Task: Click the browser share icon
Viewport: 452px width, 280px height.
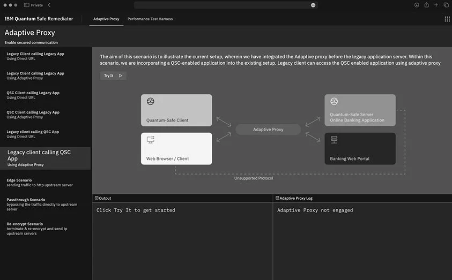Action: click(x=426, y=5)
